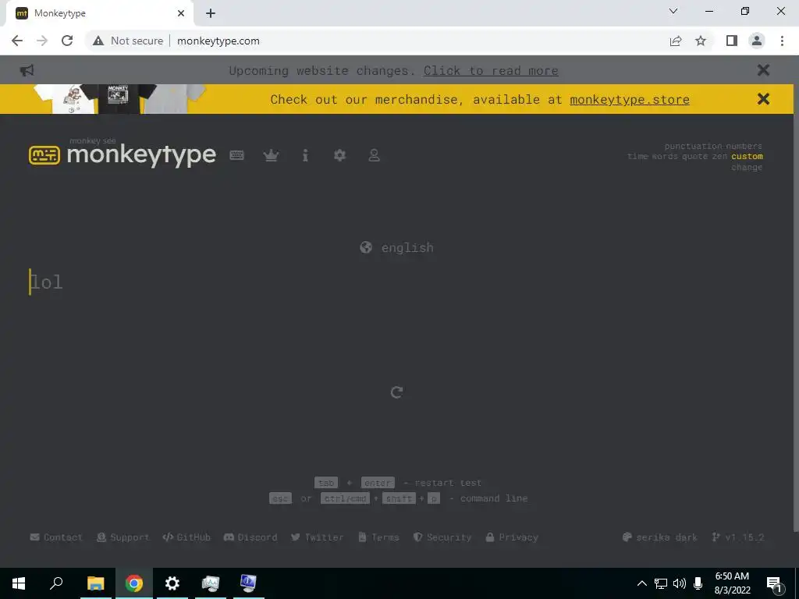Select words test mode
Image resolution: width=799 pixels, height=599 pixels.
tap(665, 156)
